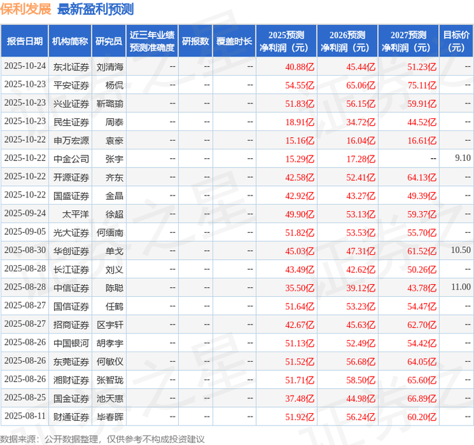Click institution 国金证券
This screenshot has height=445, width=474.
coord(71,398)
